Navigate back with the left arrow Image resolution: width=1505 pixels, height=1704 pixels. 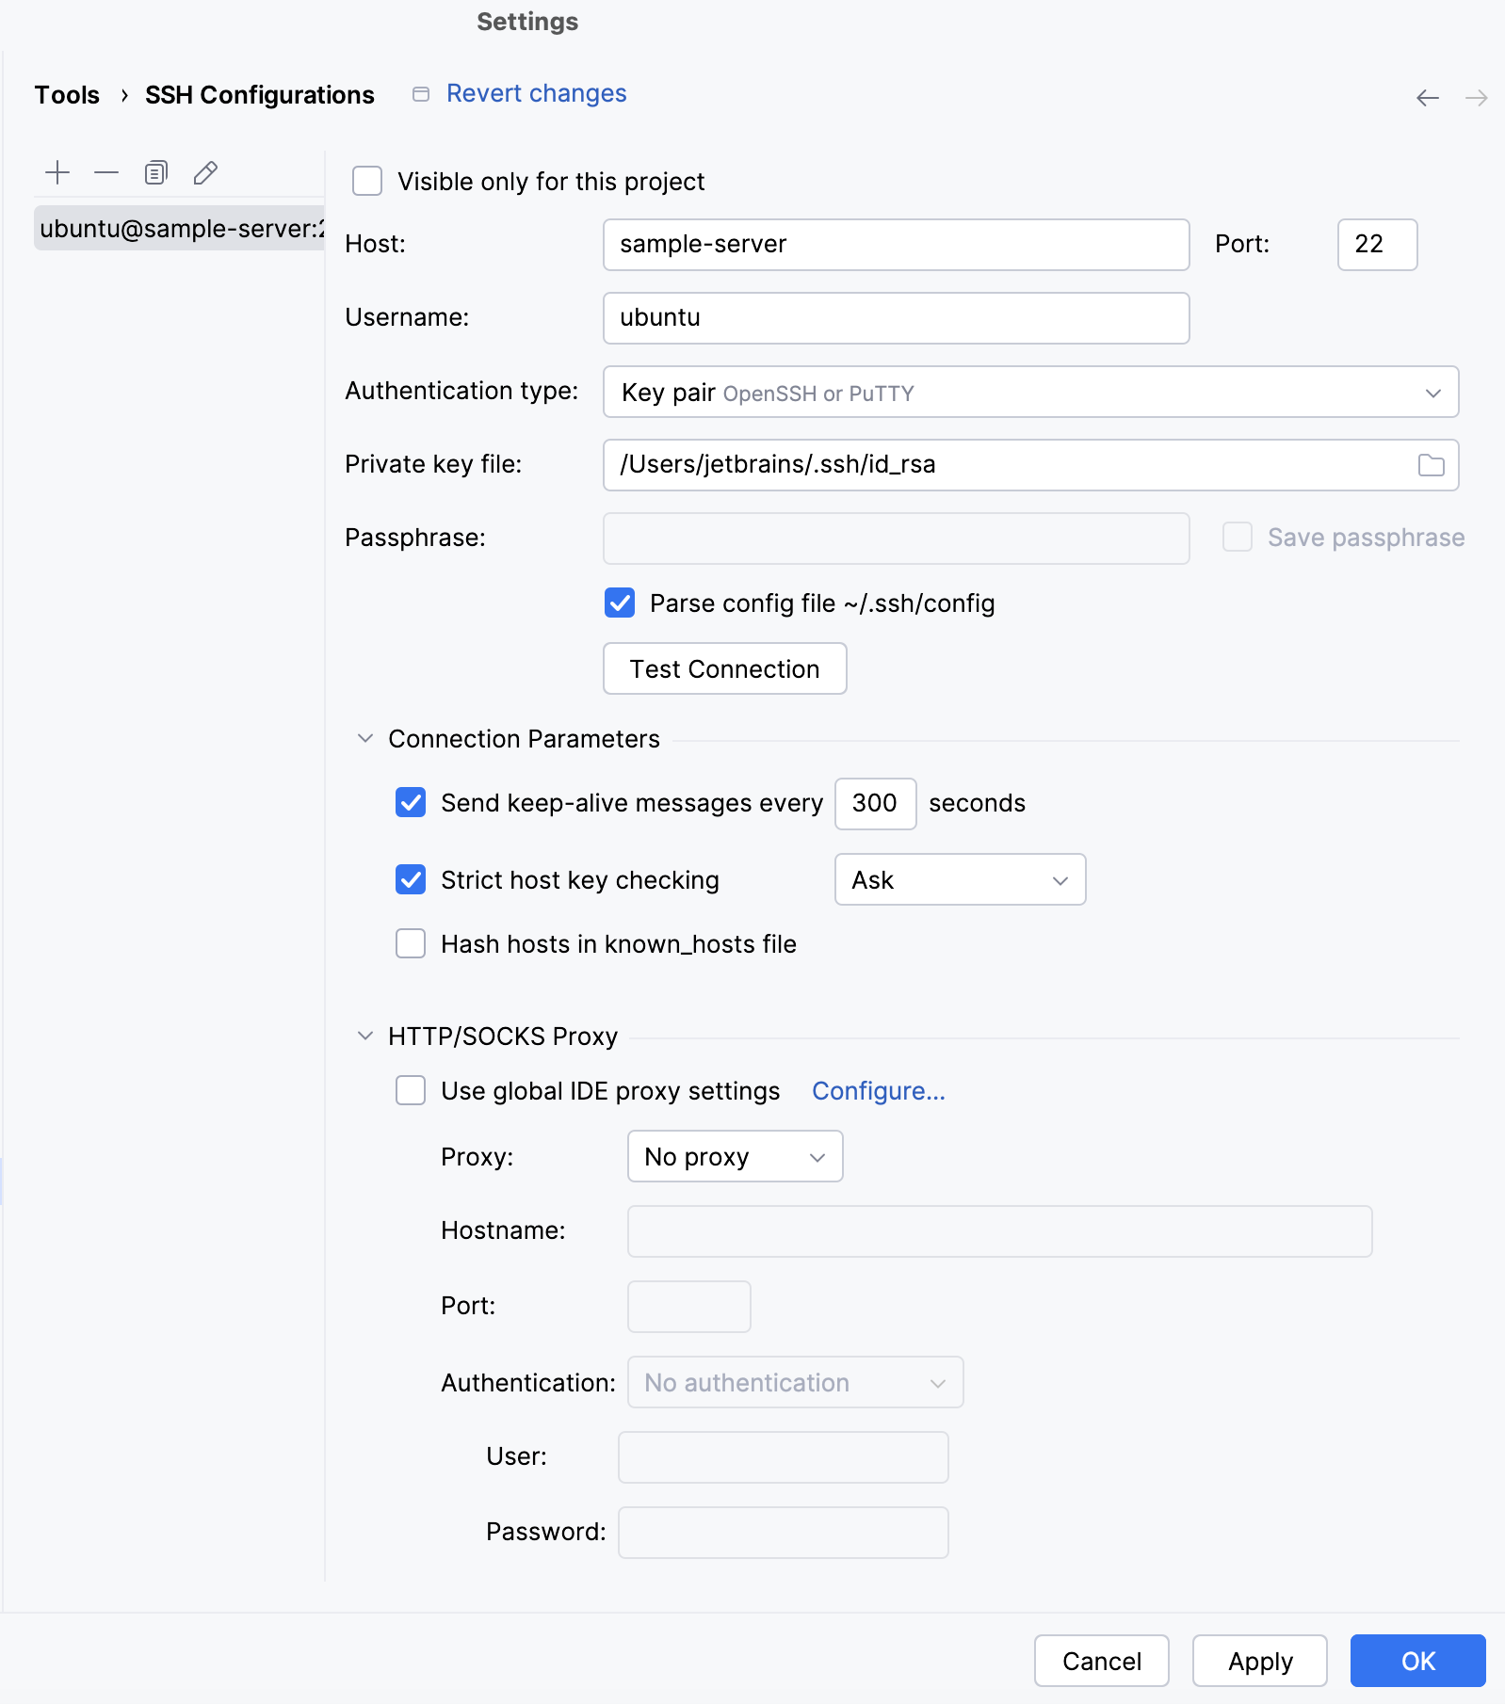point(1427,98)
